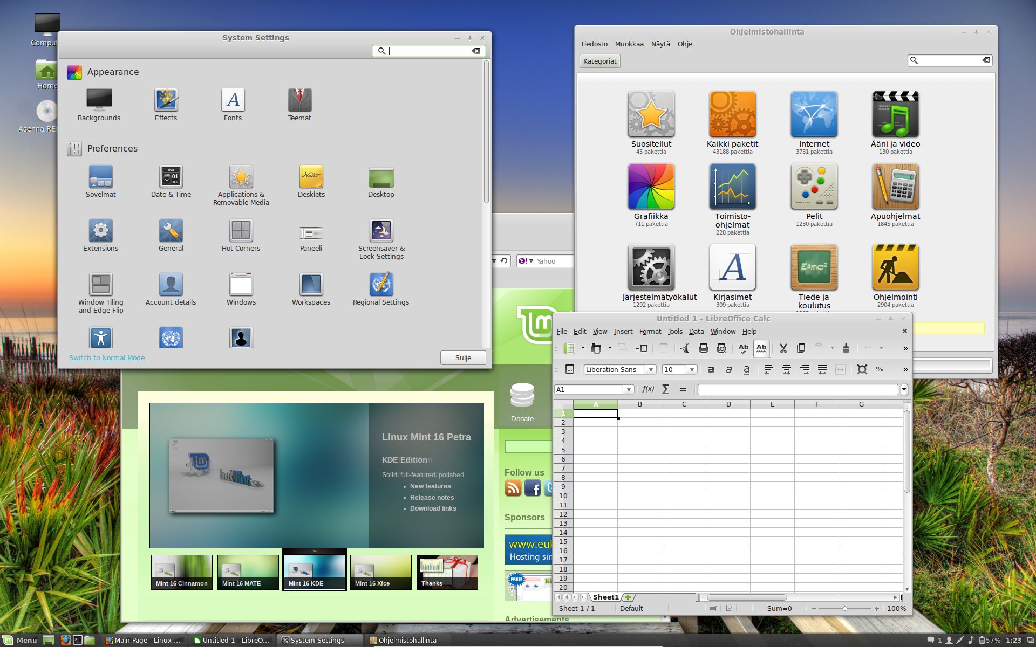The height and width of the screenshot is (647, 1036).
Task: Click Download links link
Action: pos(433,508)
